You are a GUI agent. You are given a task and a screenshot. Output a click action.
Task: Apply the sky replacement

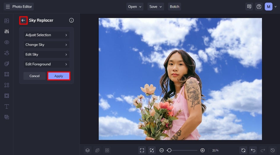(59, 76)
